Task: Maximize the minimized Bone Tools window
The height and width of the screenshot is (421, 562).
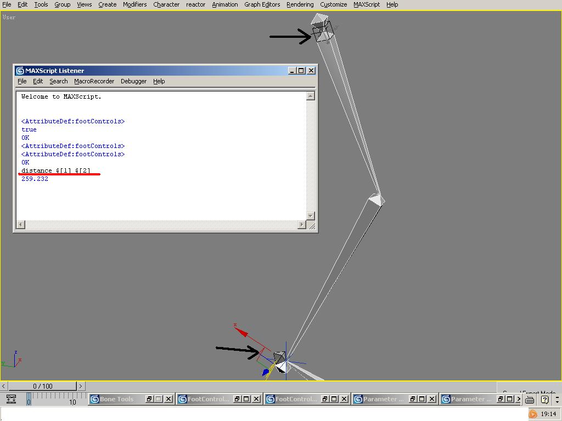Action: coord(159,399)
